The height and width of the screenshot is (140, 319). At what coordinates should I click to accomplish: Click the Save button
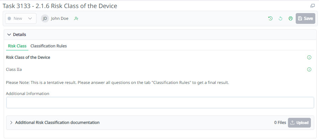click(x=305, y=18)
